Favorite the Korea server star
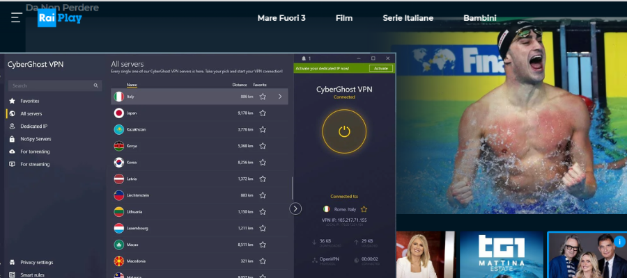The width and height of the screenshot is (627, 278). (263, 163)
